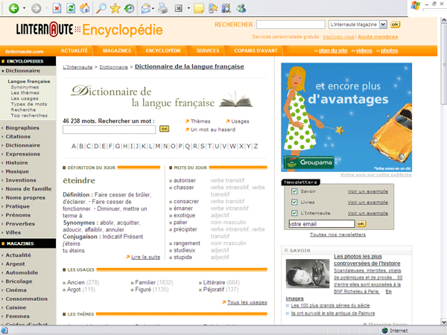Image resolution: width=447 pixels, height=335 pixels.
Task: Open the ACTUALITÉ navigation tab
Action: tap(74, 51)
